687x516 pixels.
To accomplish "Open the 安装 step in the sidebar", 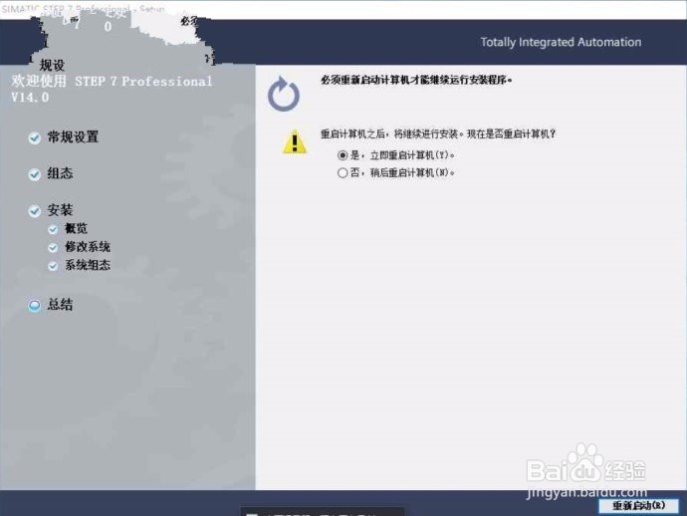I will point(60,210).
